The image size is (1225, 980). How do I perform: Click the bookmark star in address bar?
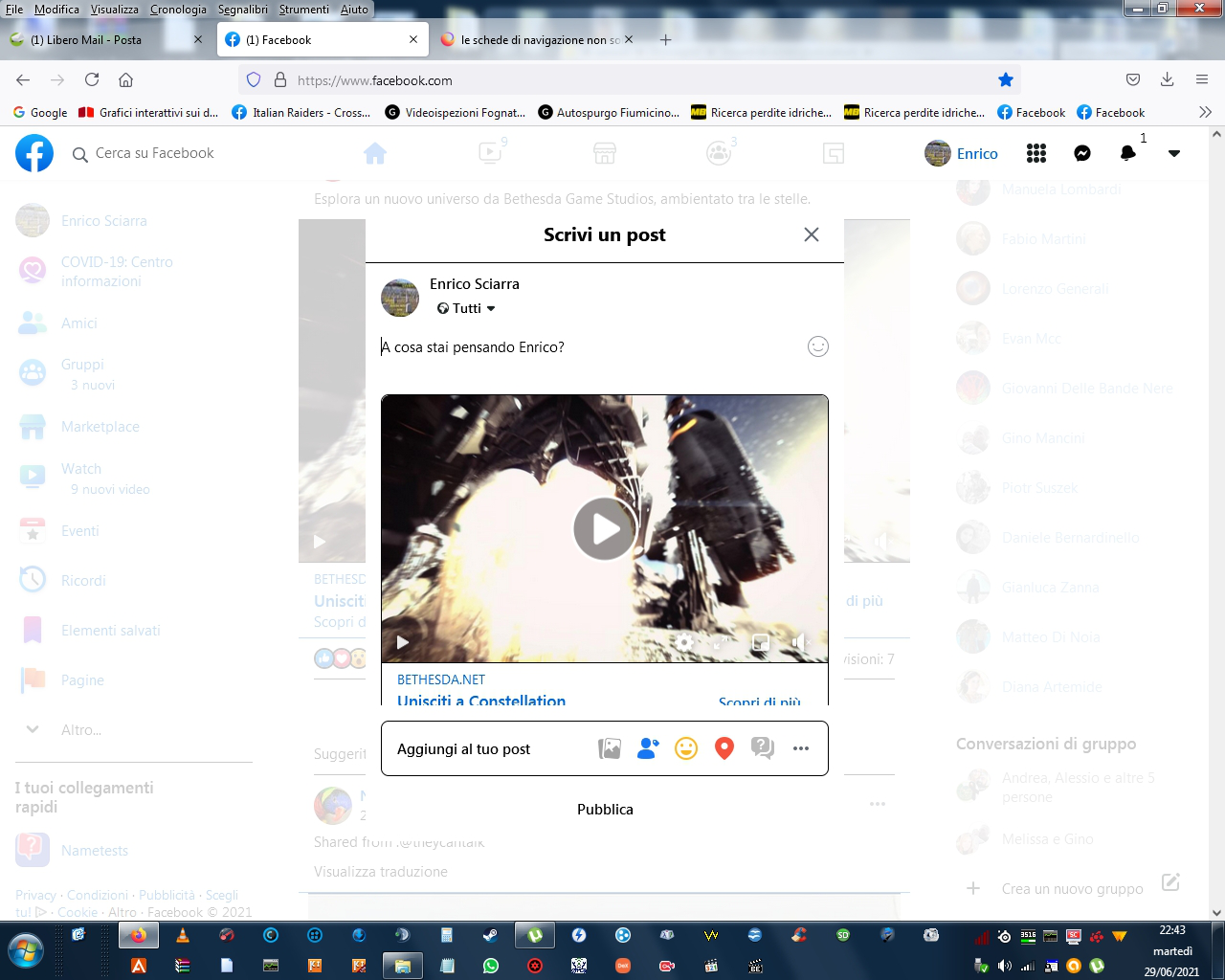pyautogui.click(x=1005, y=80)
